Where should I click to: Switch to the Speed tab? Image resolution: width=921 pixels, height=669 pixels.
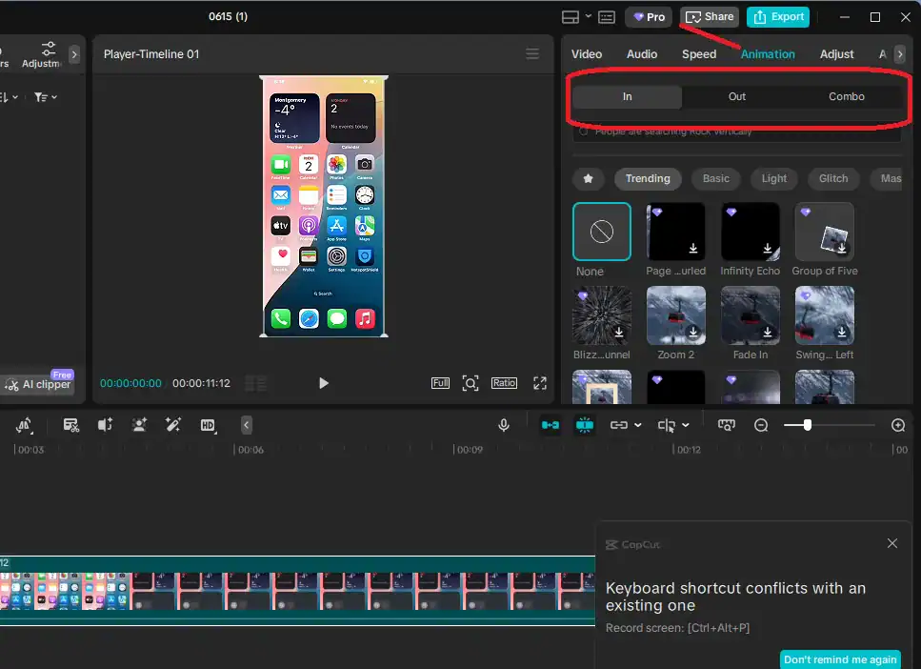[x=699, y=54]
